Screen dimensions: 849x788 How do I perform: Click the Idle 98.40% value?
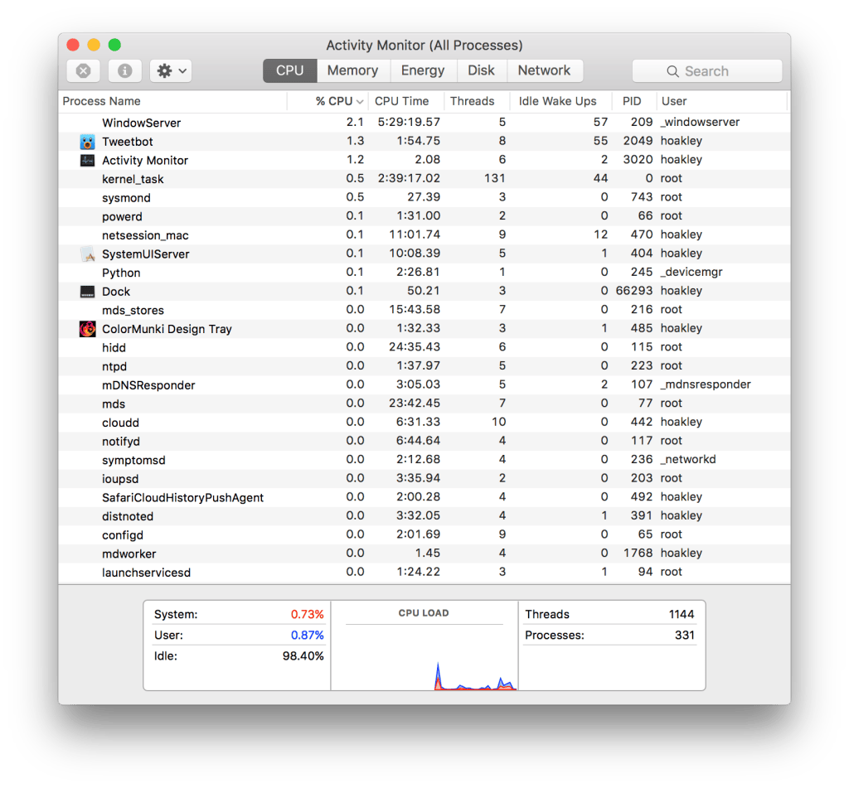point(303,656)
